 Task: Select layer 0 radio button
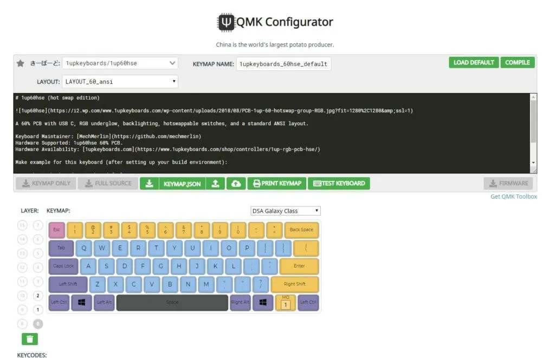point(37,324)
